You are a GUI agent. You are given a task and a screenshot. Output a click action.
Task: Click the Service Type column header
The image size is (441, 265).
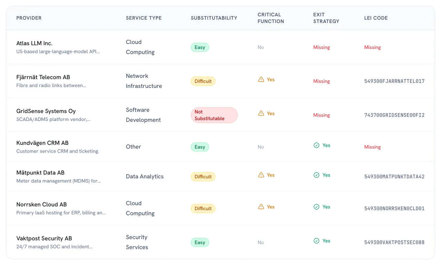[x=144, y=18]
